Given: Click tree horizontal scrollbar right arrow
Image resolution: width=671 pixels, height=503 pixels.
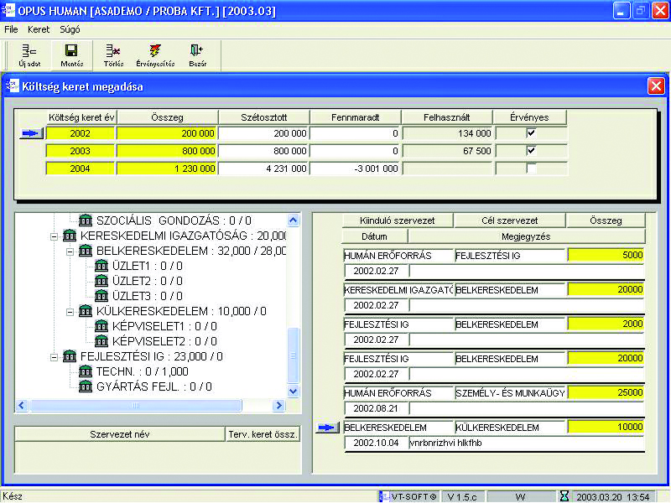Looking at the screenshot, I should click(278, 405).
